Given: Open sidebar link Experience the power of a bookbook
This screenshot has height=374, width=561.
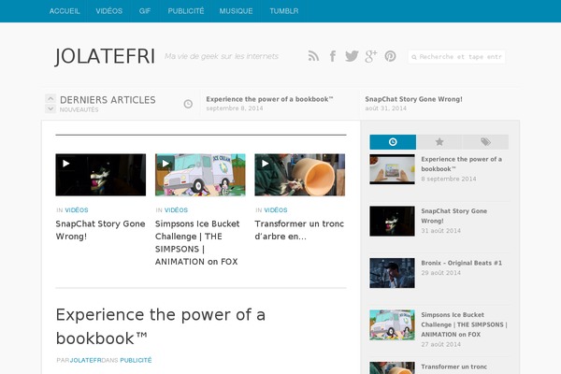Looking at the screenshot, I should (x=462, y=164).
